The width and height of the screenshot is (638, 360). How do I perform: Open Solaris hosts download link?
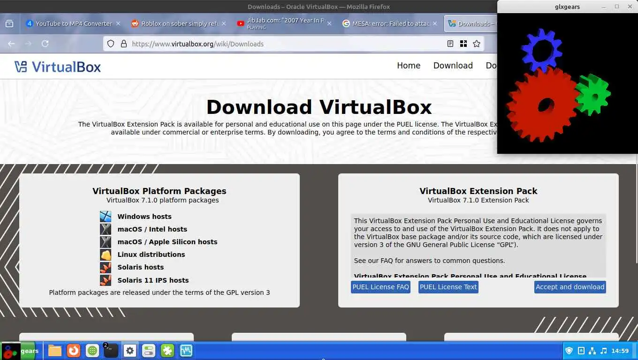[141, 267]
